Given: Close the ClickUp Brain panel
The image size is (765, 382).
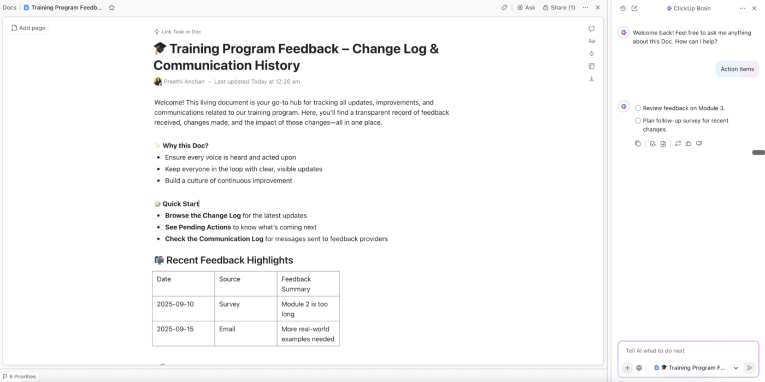Looking at the screenshot, I should click(x=755, y=8).
